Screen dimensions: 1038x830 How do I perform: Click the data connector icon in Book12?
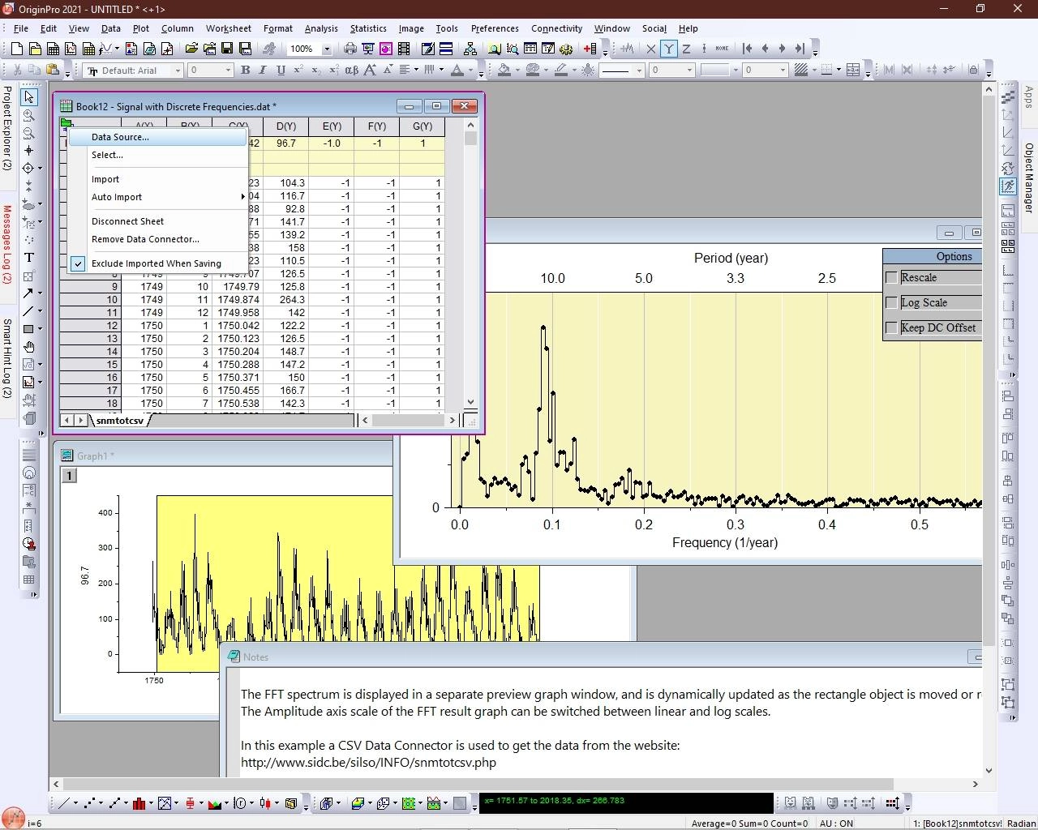point(65,124)
